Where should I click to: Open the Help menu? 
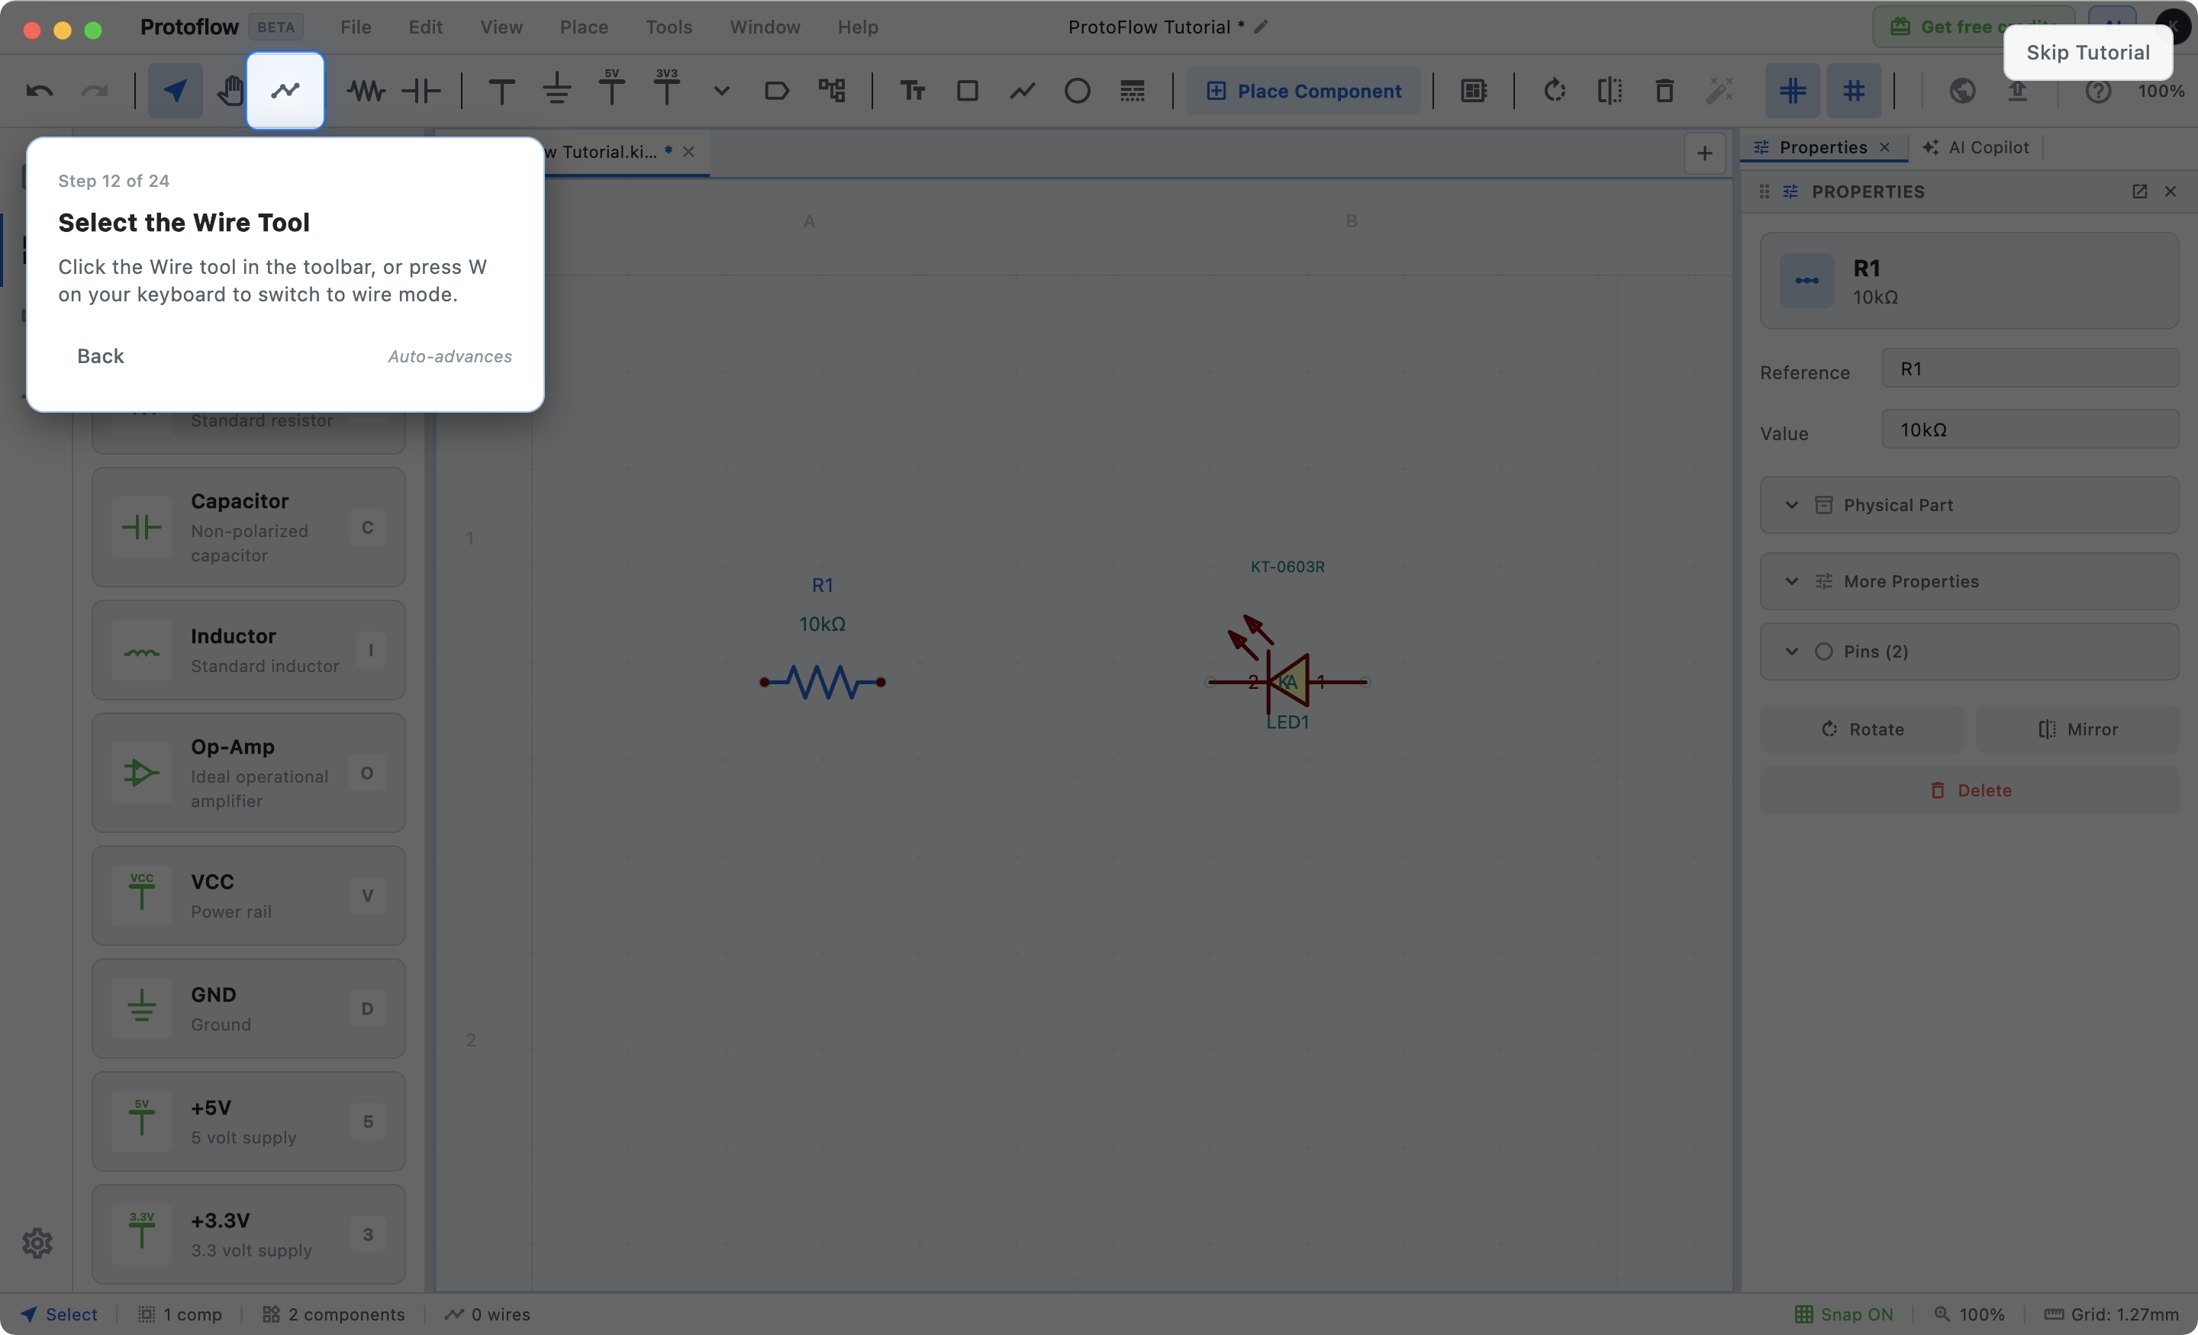click(x=857, y=27)
